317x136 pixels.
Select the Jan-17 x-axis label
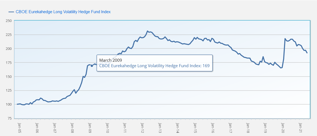coord(230,127)
